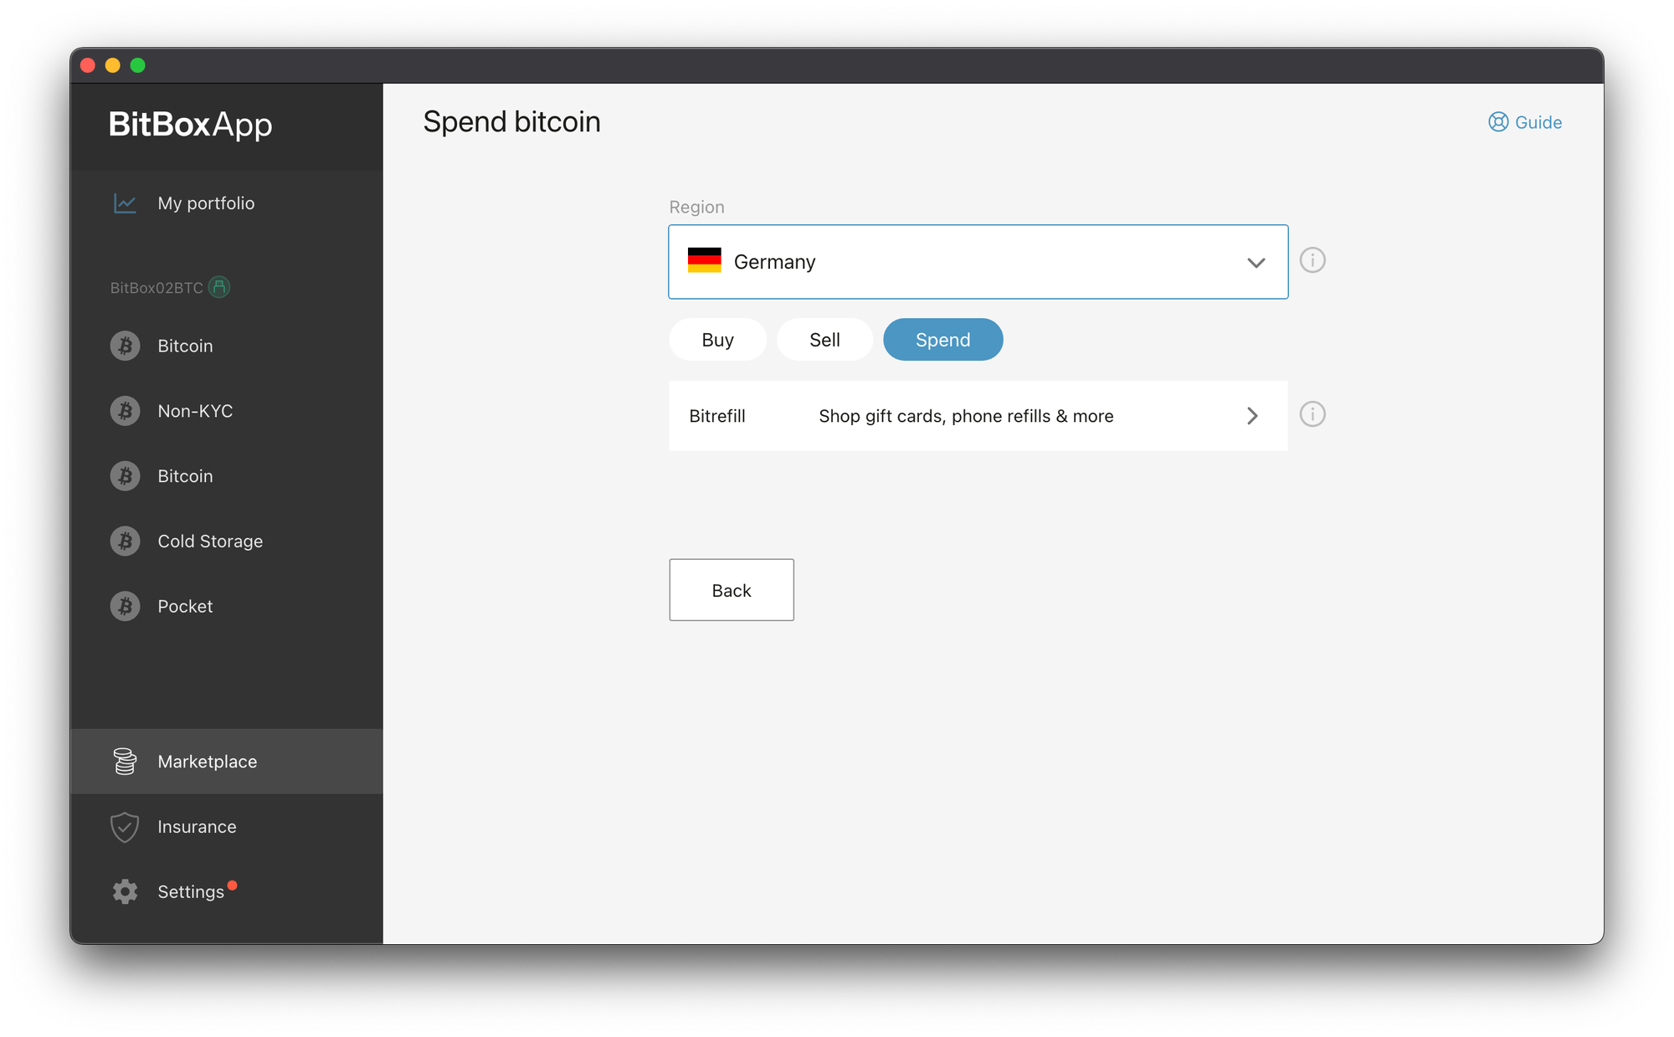Click the info icon next to Region dropdown
The image size is (1674, 1037).
(x=1312, y=260)
